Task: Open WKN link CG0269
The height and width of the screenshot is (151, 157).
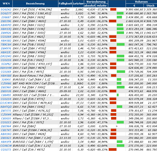Action: pos(6,72)
